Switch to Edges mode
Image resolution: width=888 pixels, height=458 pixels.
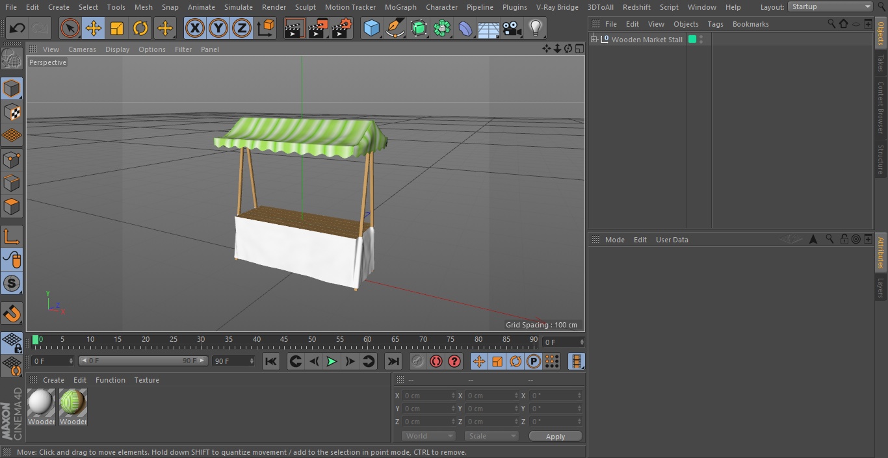12,183
